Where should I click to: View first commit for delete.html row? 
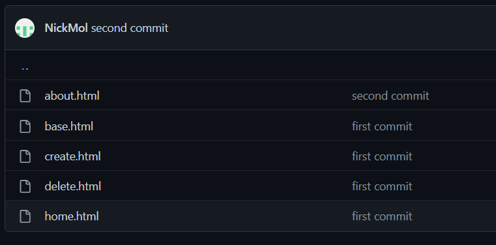tap(382, 186)
